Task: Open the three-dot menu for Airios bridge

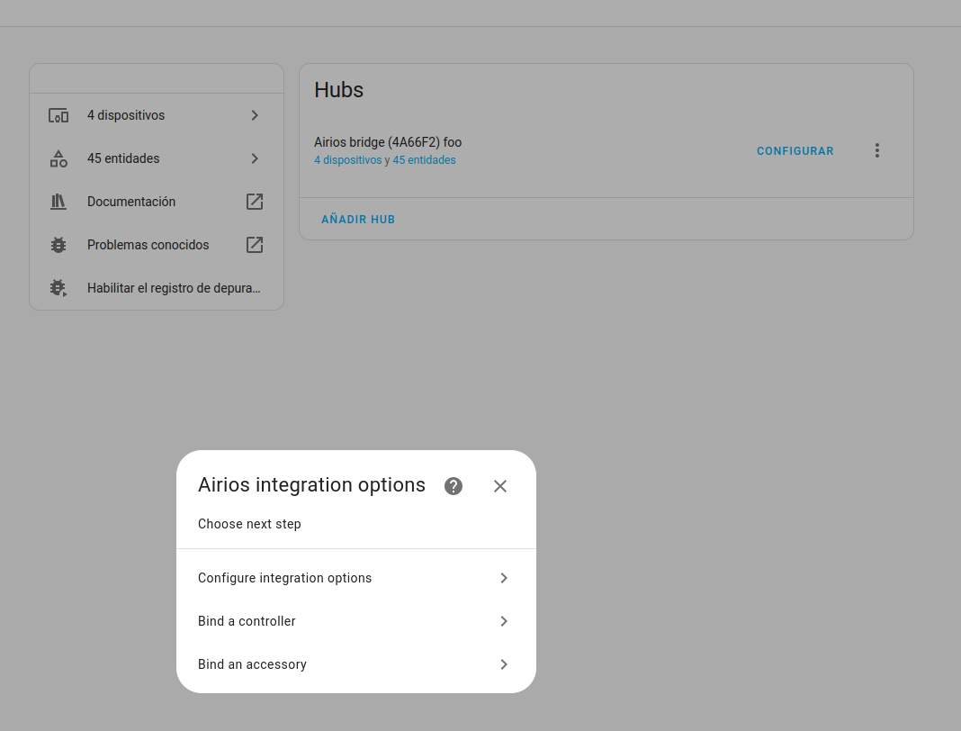Action: point(877,150)
